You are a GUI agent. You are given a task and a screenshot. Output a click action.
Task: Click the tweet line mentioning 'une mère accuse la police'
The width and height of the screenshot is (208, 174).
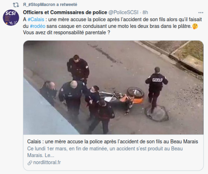click(x=112, y=20)
